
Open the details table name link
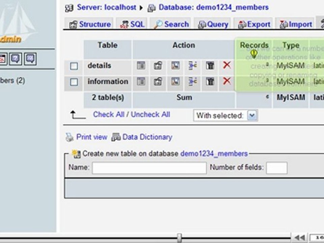point(99,65)
